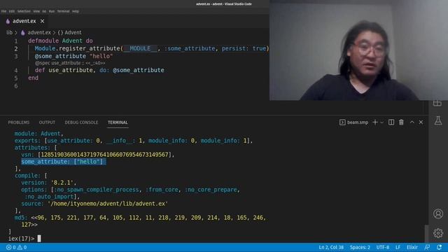Open terminal launch profile dropdown arrow

[x=382, y=122]
